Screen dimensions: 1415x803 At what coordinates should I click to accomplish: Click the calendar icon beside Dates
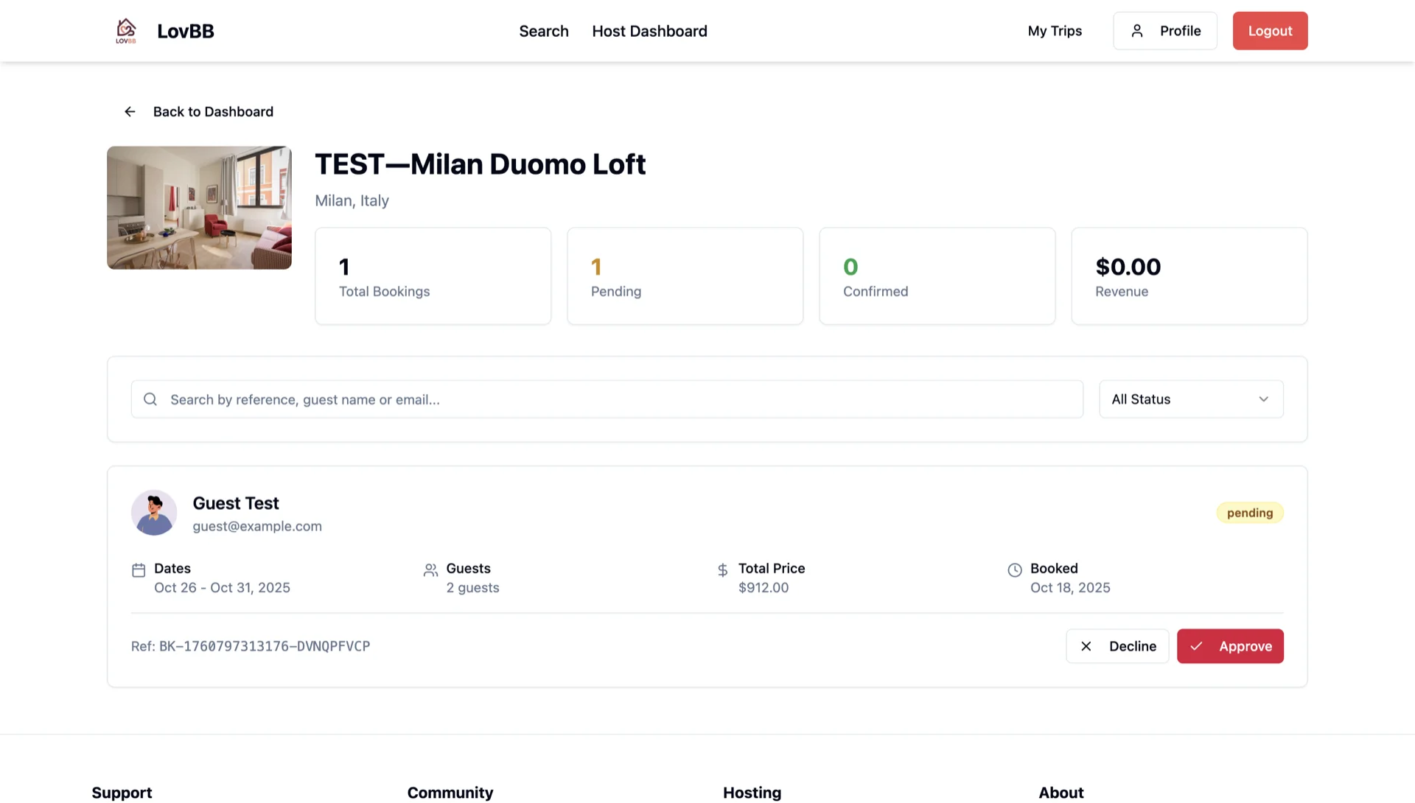point(139,569)
